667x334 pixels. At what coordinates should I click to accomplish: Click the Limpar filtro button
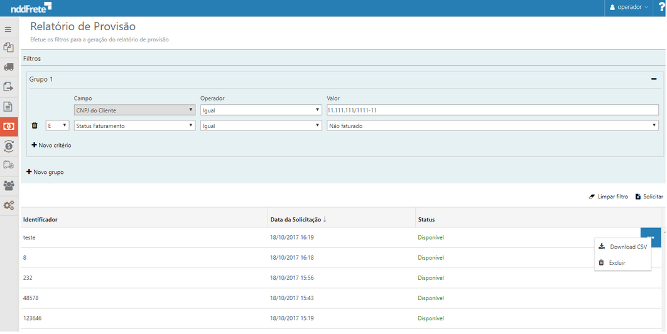(608, 197)
